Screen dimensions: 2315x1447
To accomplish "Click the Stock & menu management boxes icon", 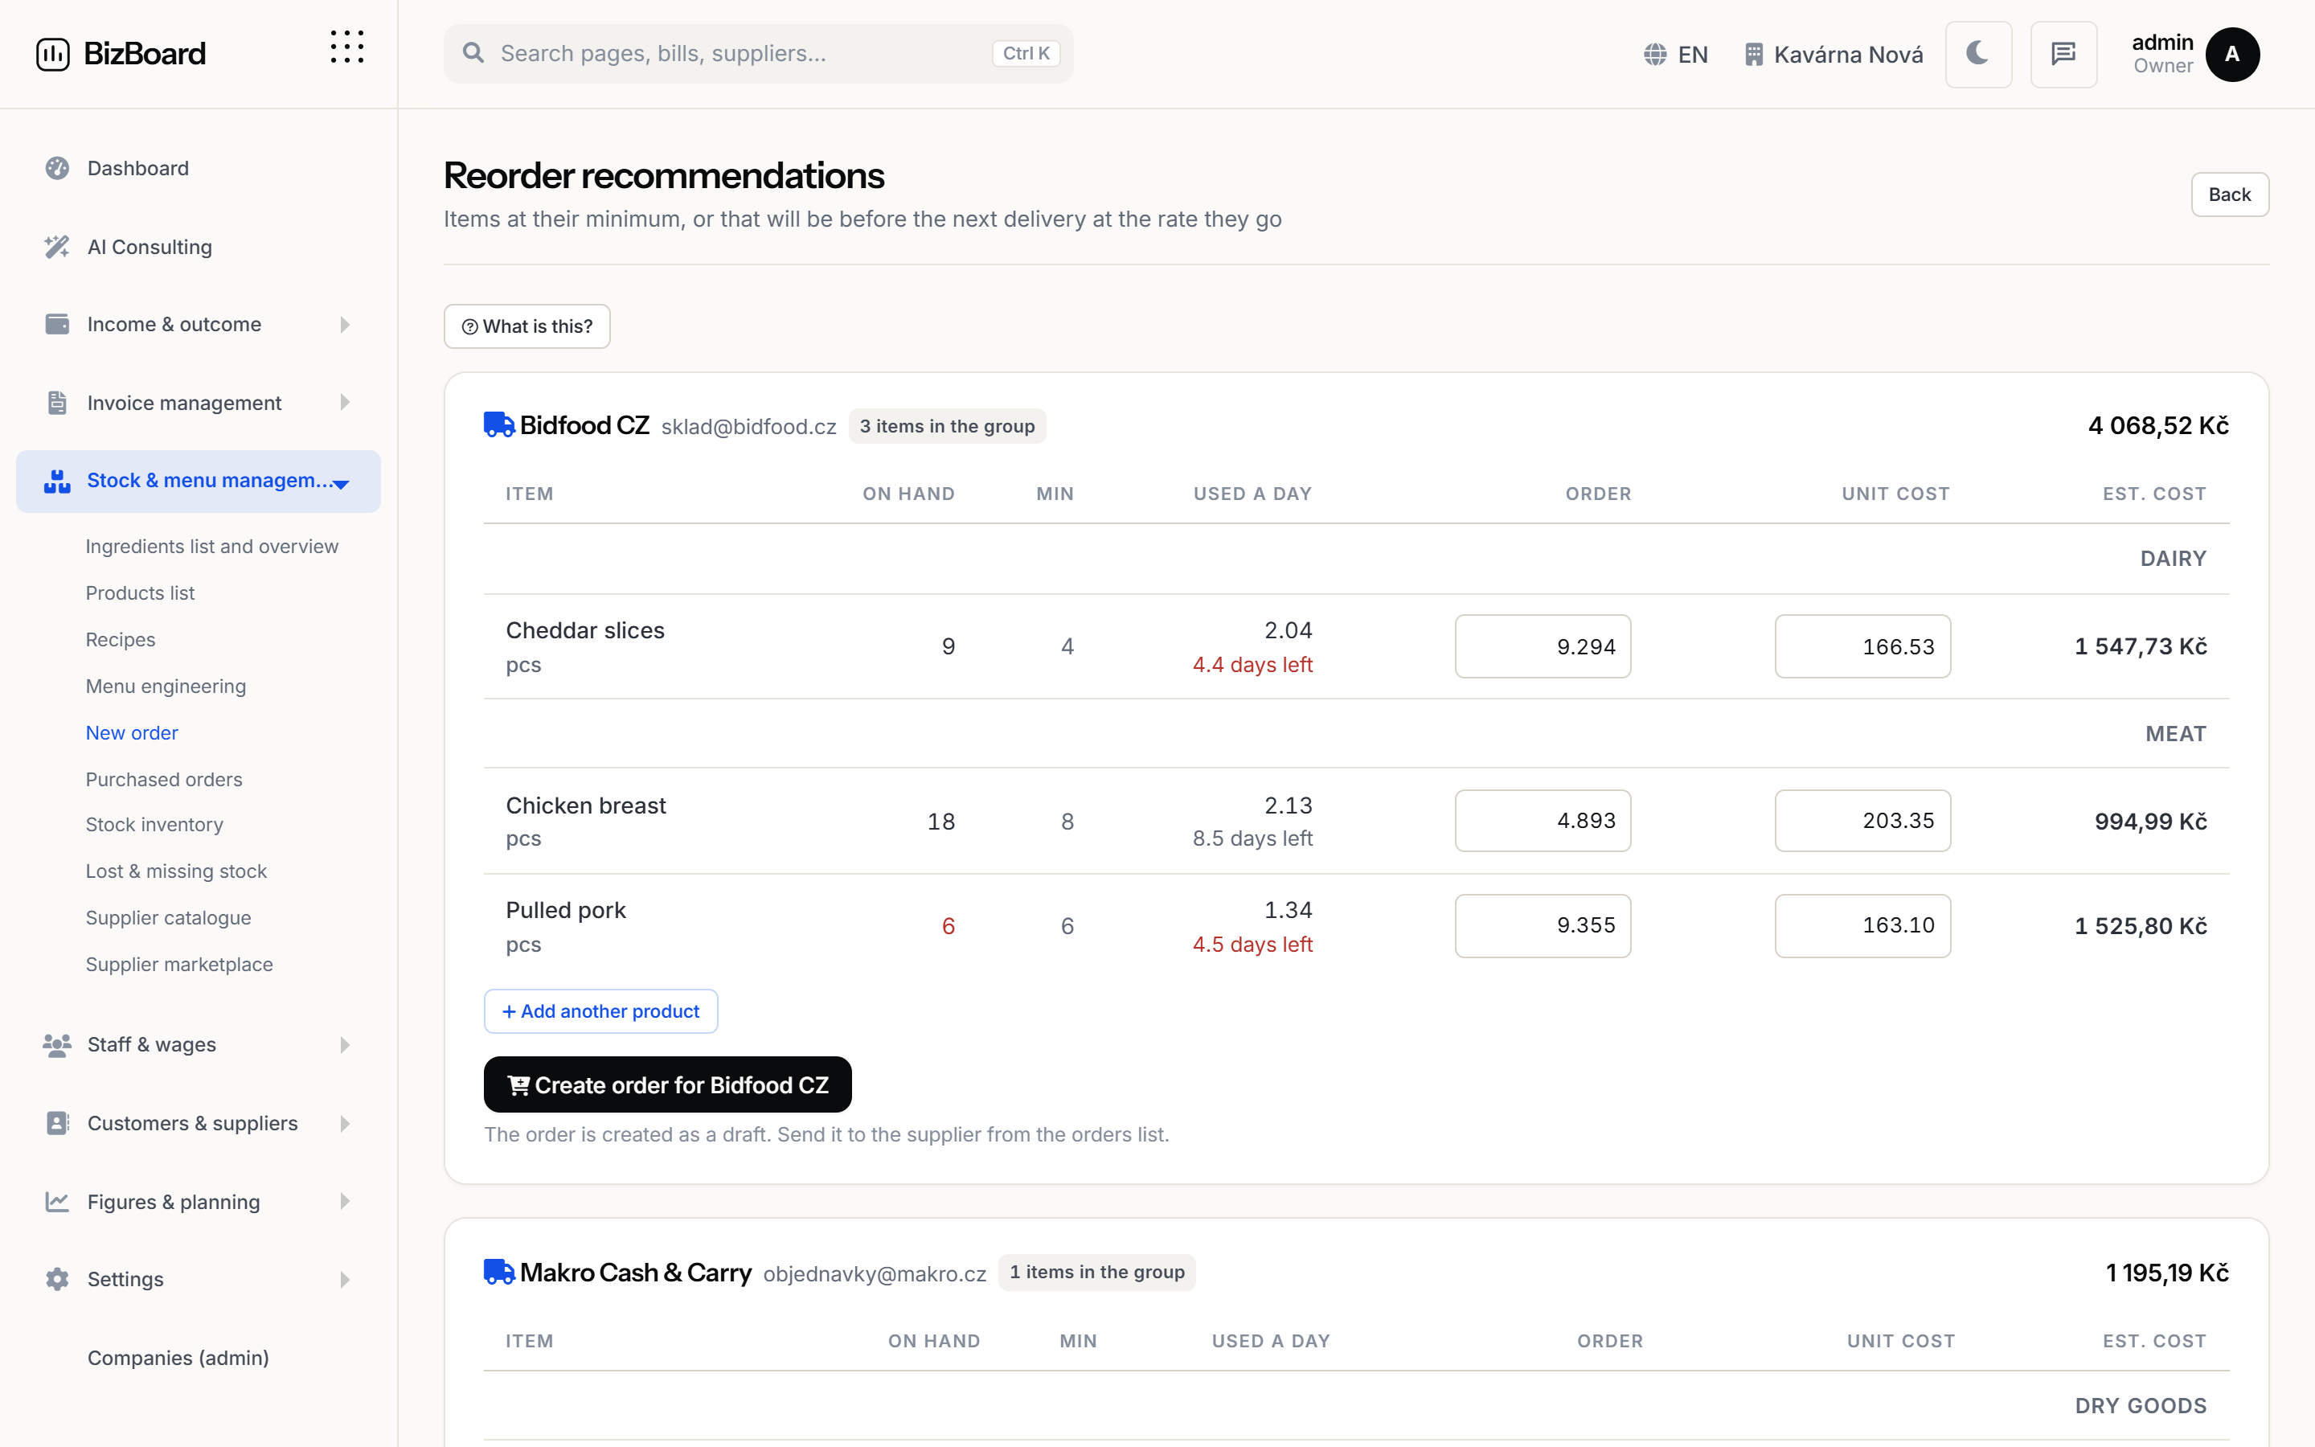I will tap(57, 481).
